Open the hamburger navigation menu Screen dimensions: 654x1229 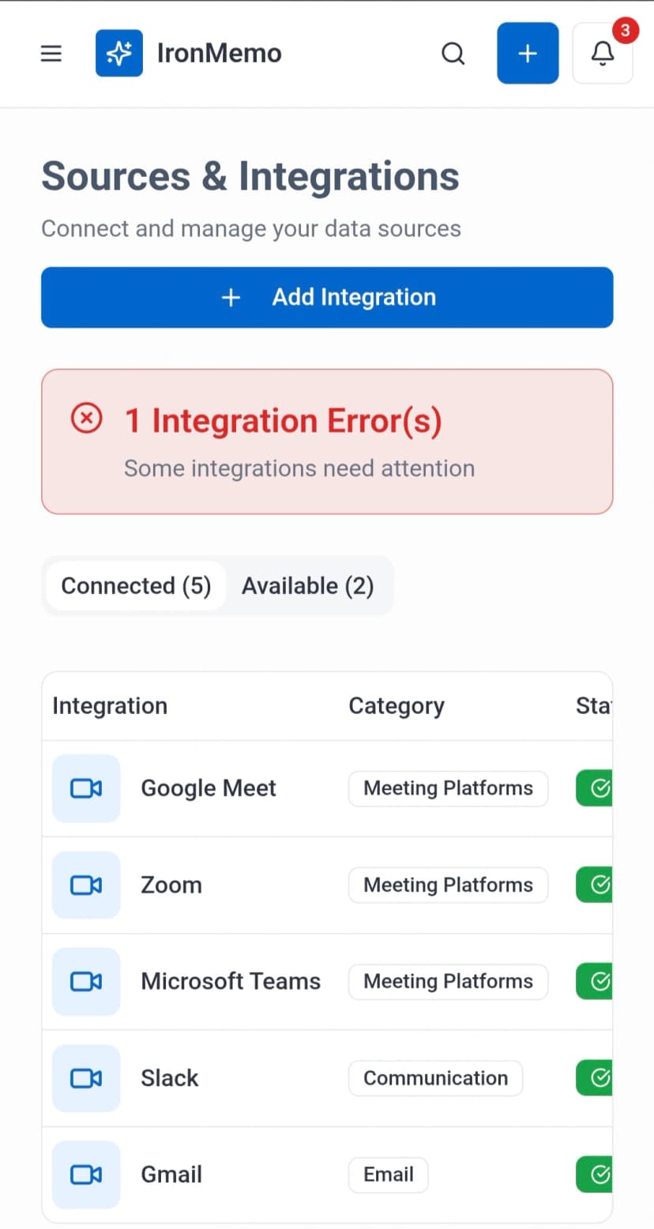(51, 54)
